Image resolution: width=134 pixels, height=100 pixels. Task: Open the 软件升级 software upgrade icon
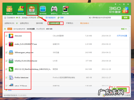21,10
